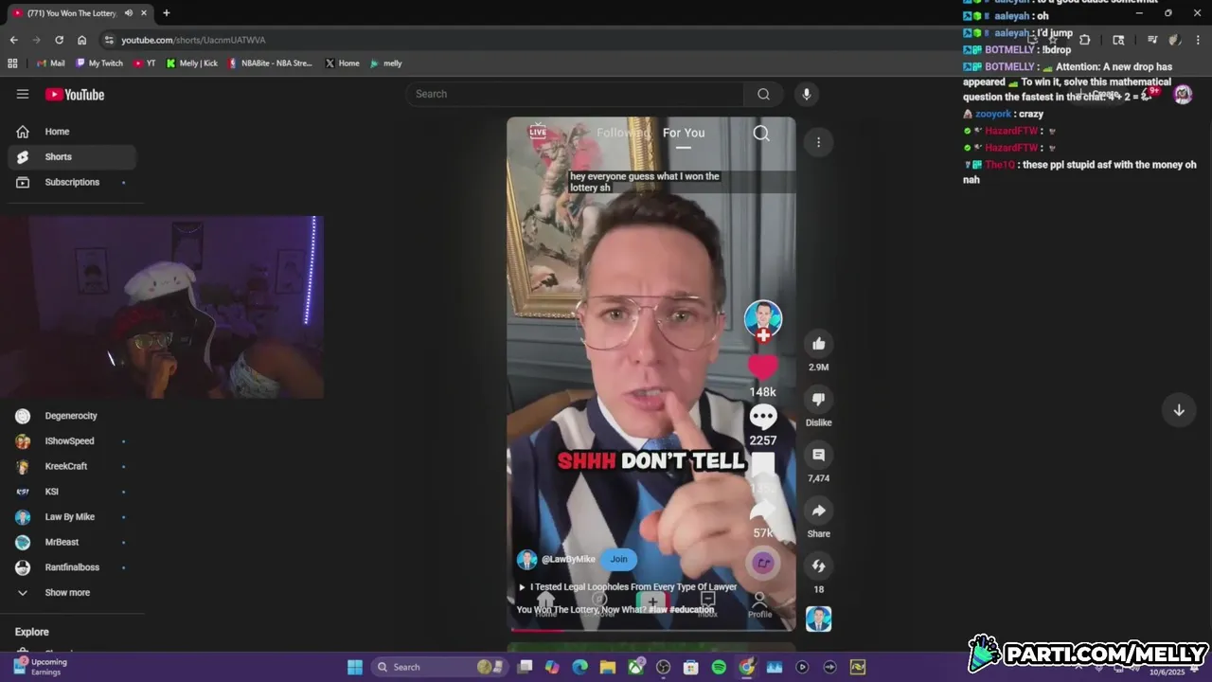
Task: Reload the page in the browser
Action: point(59,40)
